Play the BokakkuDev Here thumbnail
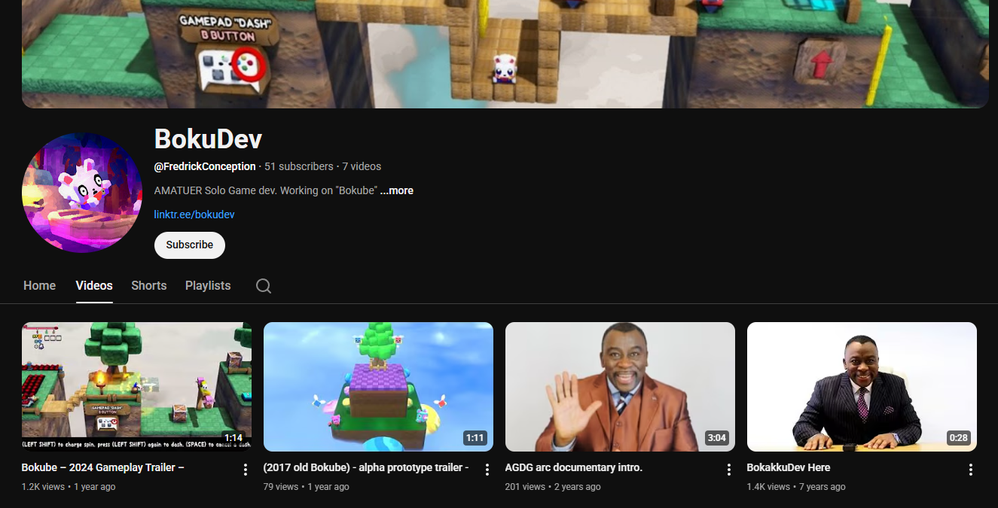Image resolution: width=998 pixels, height=508 pixels. (862, 387)
